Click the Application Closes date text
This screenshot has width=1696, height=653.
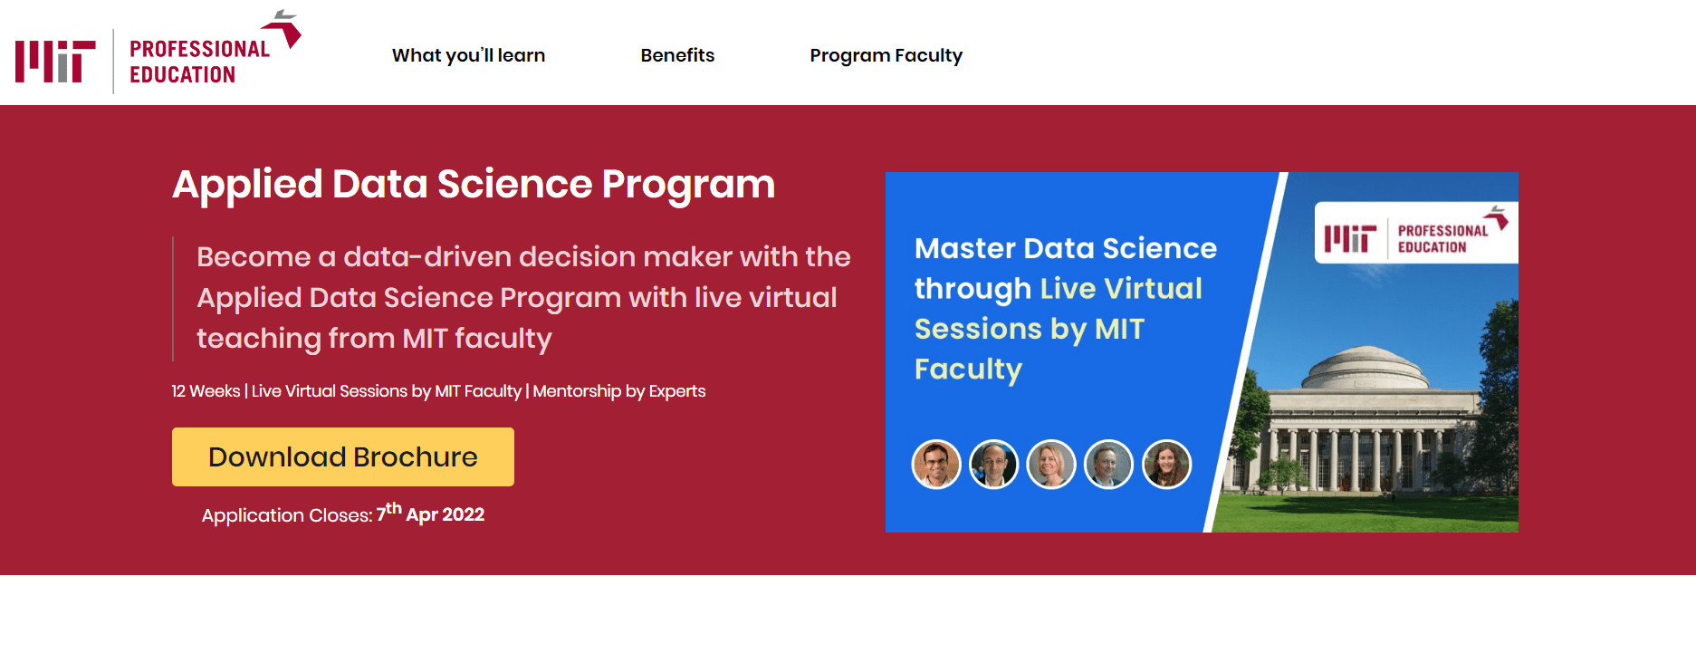coord(343,513)
